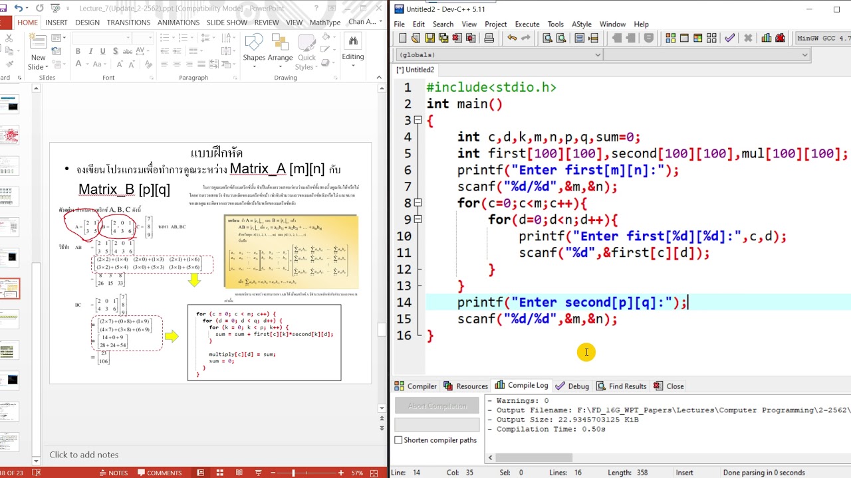This screenshot has width=851, height=478.
Task: Switch to Slide Sorter view in PowerPoint
Action: coord(219,473)
